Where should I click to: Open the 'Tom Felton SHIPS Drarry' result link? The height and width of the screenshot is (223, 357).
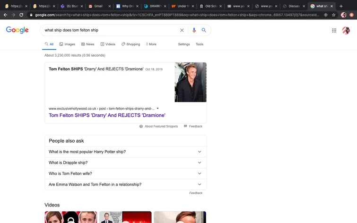click(107, 115)
